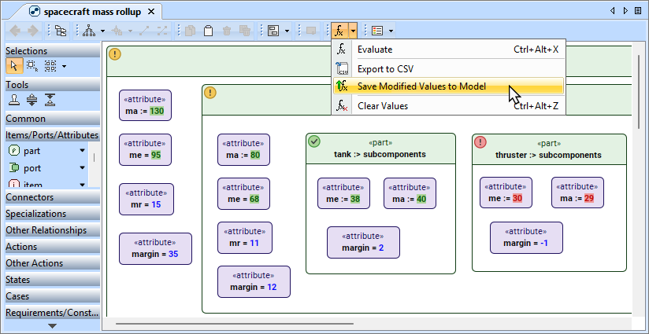
Task: Open the Specializations palette section
Action: coord(52,213)
